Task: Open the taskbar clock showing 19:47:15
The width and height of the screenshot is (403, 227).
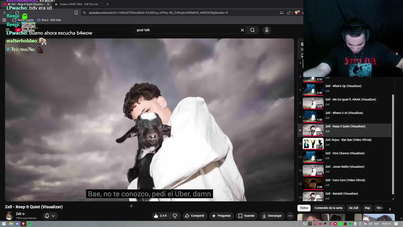Action: [386, 224]
